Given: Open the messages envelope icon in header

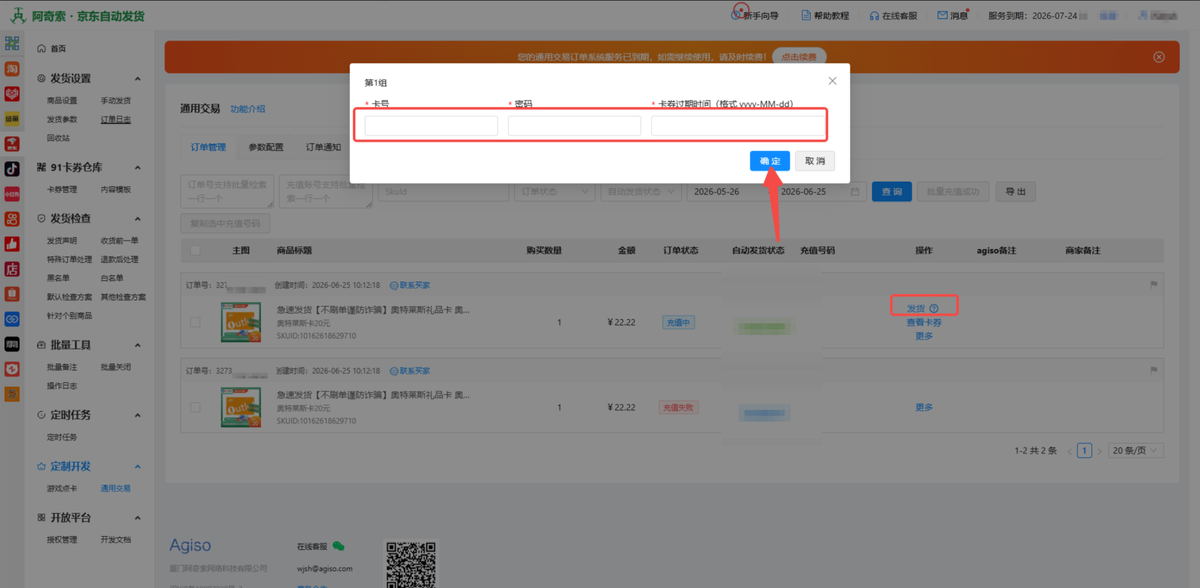Looking at the screenshot, I should point(942,15).
